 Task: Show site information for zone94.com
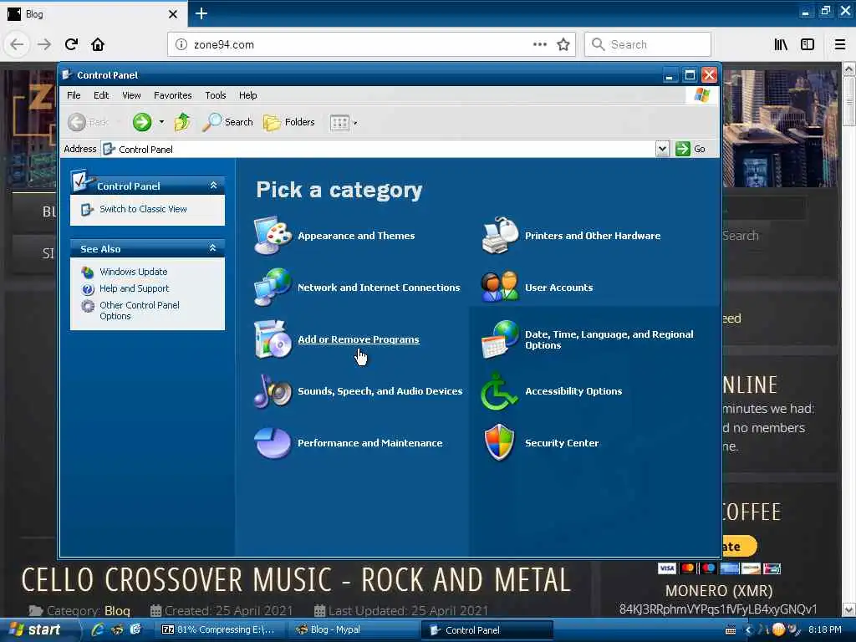[181, 44]
